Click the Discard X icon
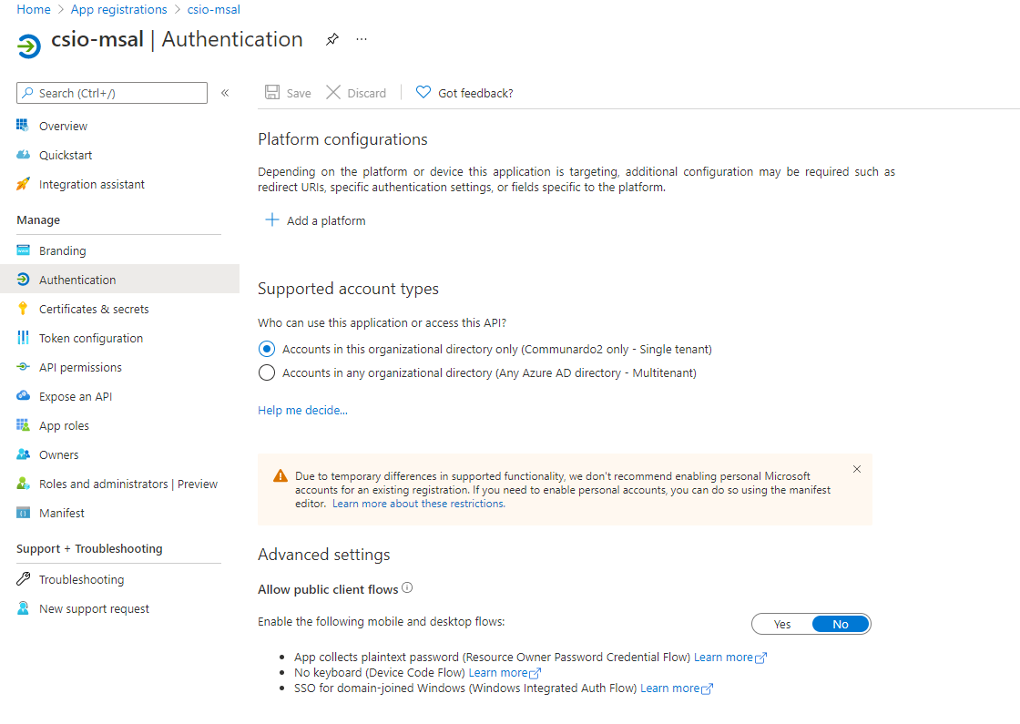This screenshot has width=1020, height=724. coord(333,93)
